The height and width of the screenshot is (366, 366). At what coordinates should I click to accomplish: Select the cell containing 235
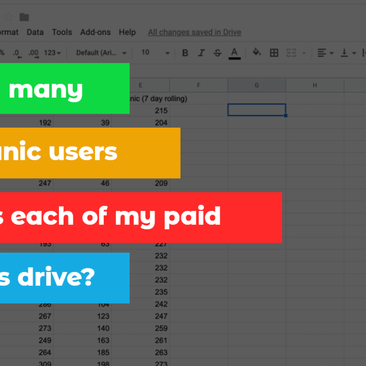pos(150,292)
